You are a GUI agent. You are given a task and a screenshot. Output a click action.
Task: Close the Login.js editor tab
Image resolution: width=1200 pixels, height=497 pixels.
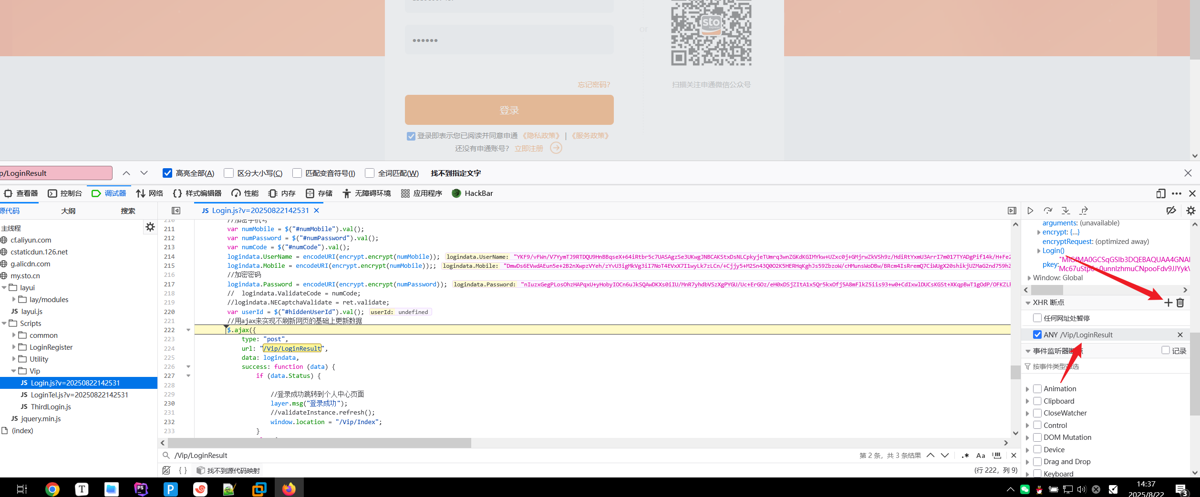pos(316,210)
